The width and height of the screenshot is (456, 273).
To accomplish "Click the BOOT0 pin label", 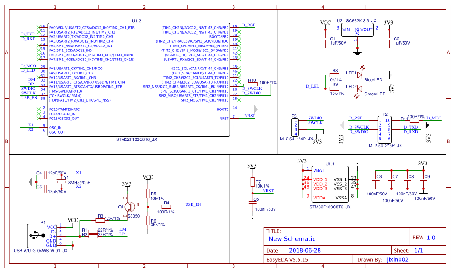I will coord(223,109).
